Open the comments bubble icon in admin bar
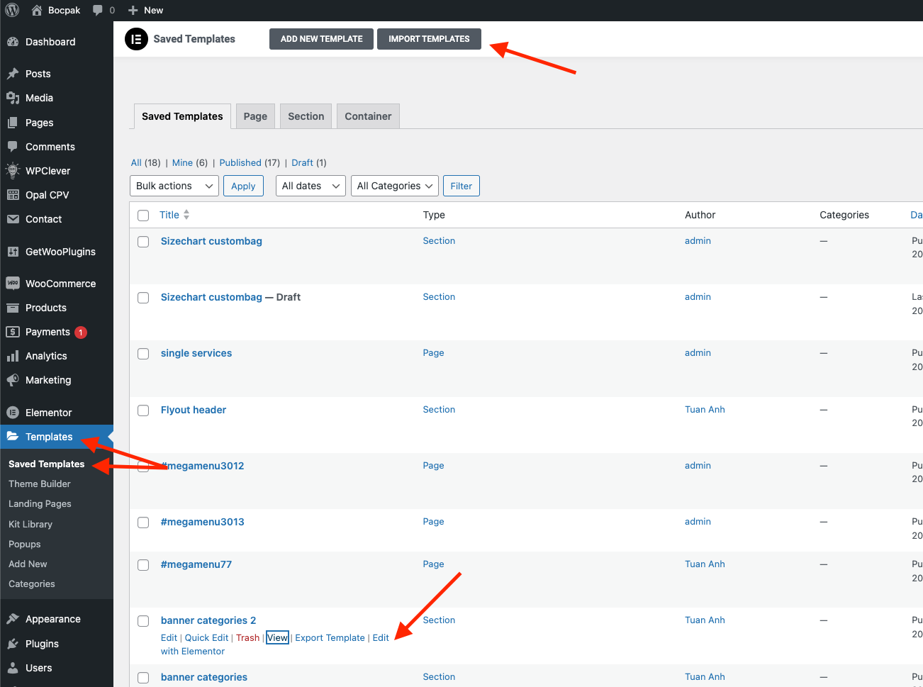This screenshot has height=687, width=923. (x=98, y=10)
